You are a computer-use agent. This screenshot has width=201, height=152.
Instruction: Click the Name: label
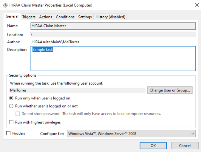pos(13,26)
